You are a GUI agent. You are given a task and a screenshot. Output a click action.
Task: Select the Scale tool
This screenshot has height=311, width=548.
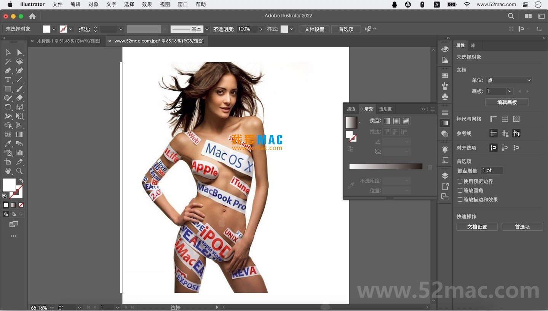[19, 107]
